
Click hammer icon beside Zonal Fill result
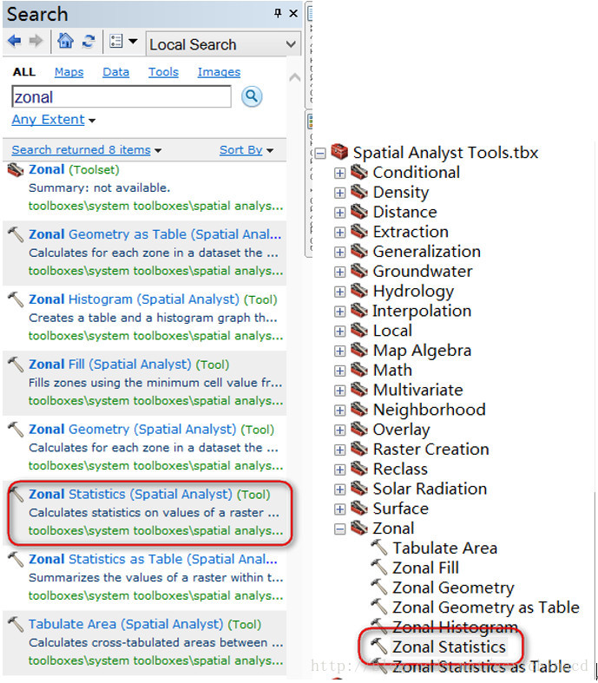16,364
